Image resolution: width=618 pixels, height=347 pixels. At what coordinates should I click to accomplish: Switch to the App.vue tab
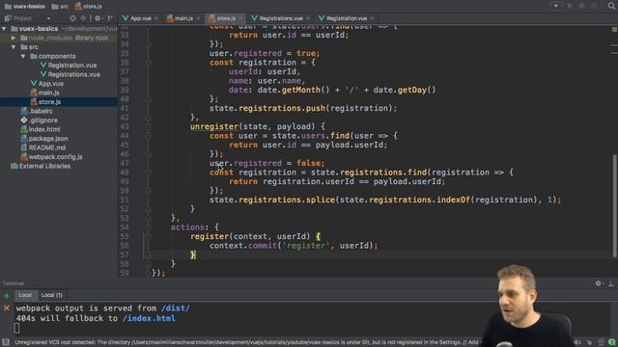tap(141, 18)
